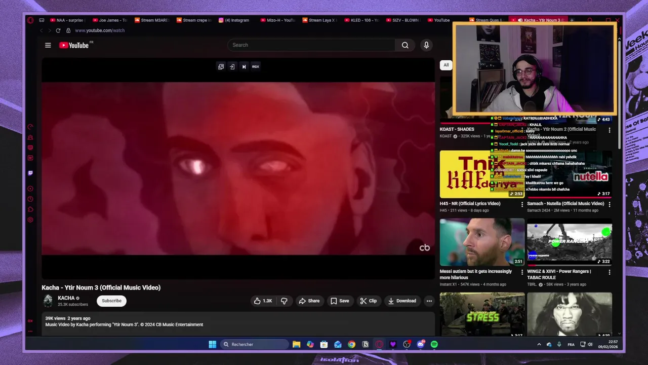
Task: Click the RGX video toolbar button
Action: pyautogui.click(x=256, y=66)
